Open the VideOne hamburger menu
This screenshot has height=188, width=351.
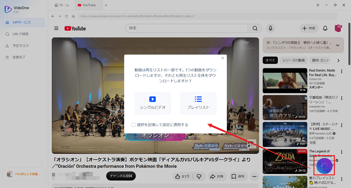(x=318, y=5)
